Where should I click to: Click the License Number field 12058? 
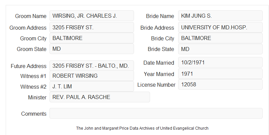point(220,84)
